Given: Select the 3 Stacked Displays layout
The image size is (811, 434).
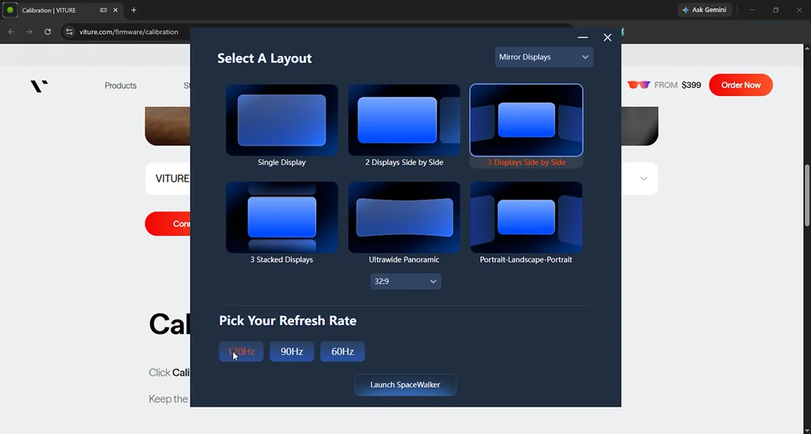Looking at the screenshot, I should (282, 217).
